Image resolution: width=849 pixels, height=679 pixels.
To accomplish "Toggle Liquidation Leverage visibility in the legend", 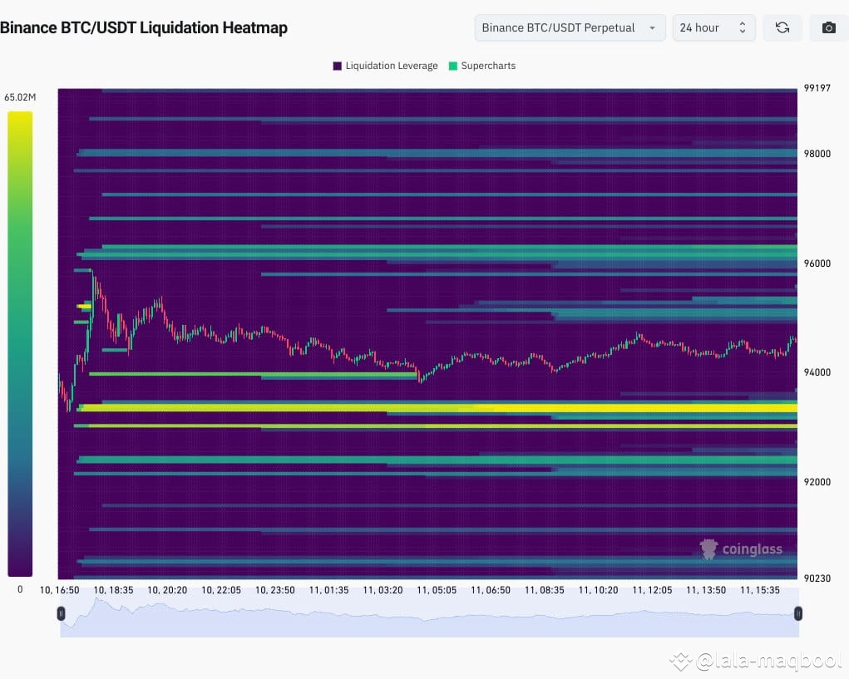I will [x=384, y=66].
